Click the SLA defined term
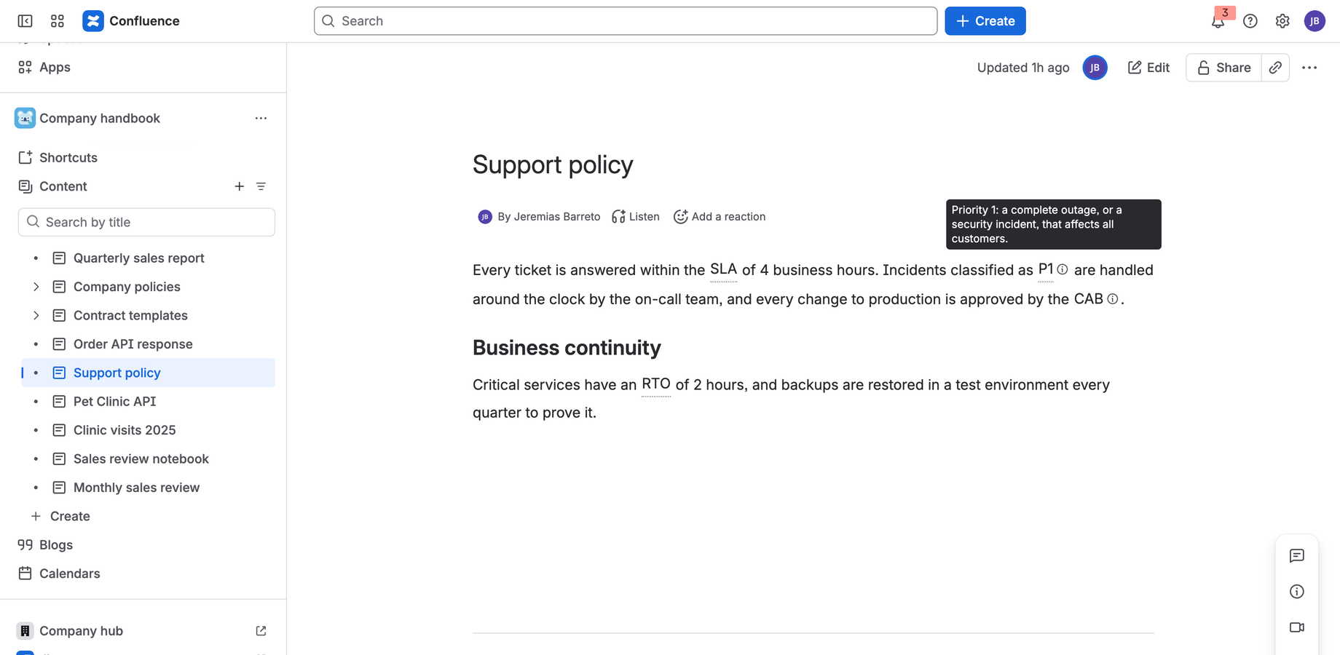The height and width of the screenshot is (655, 1340). coord(723,269)
